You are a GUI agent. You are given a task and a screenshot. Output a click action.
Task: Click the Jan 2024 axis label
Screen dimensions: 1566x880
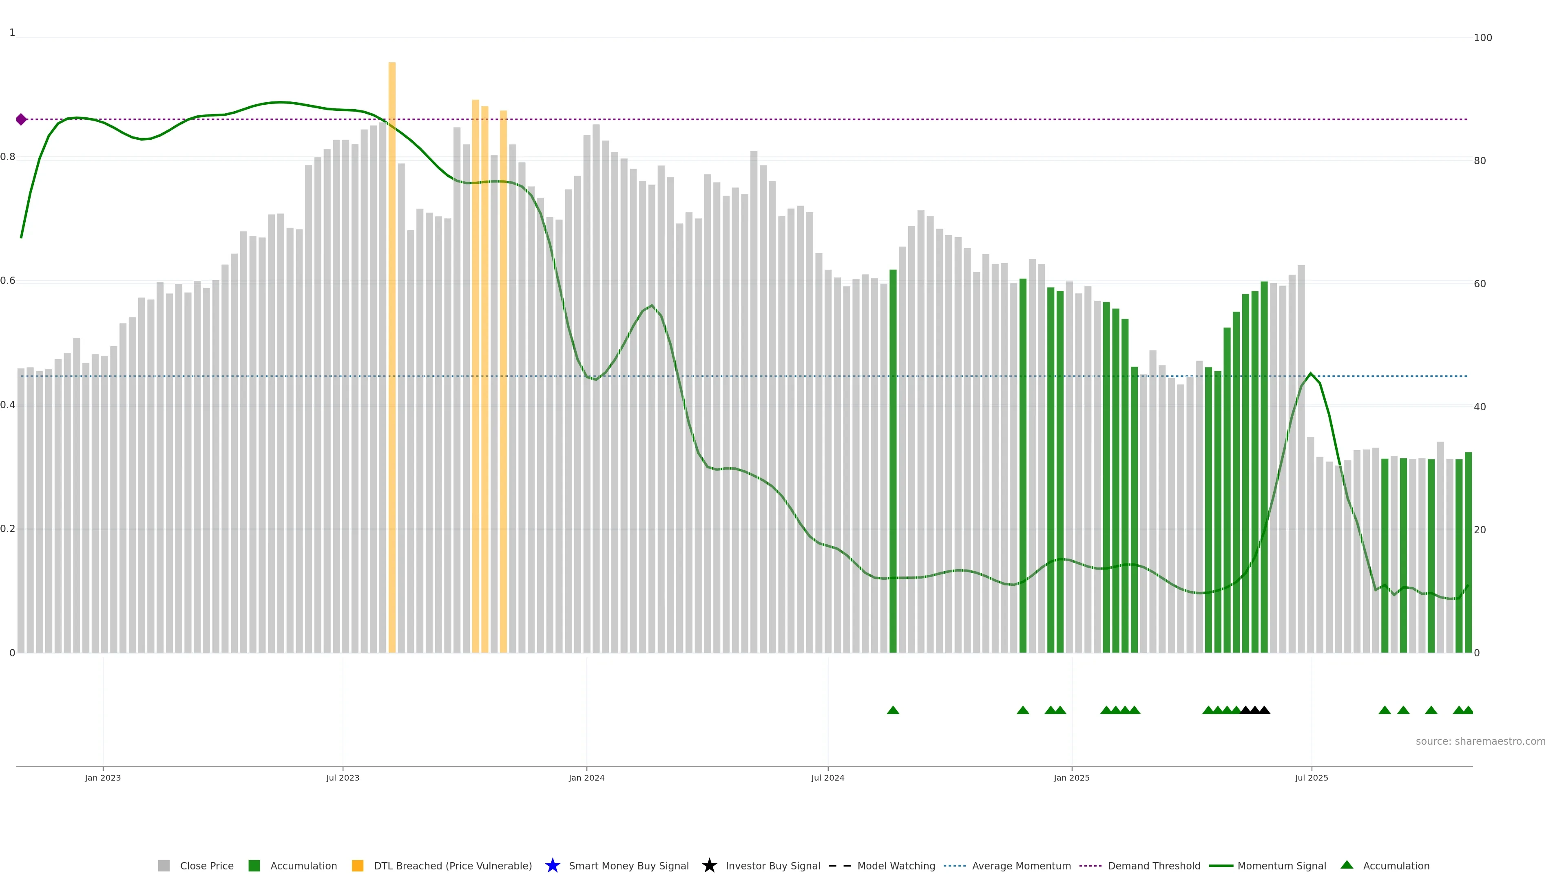tap(586, 777)
